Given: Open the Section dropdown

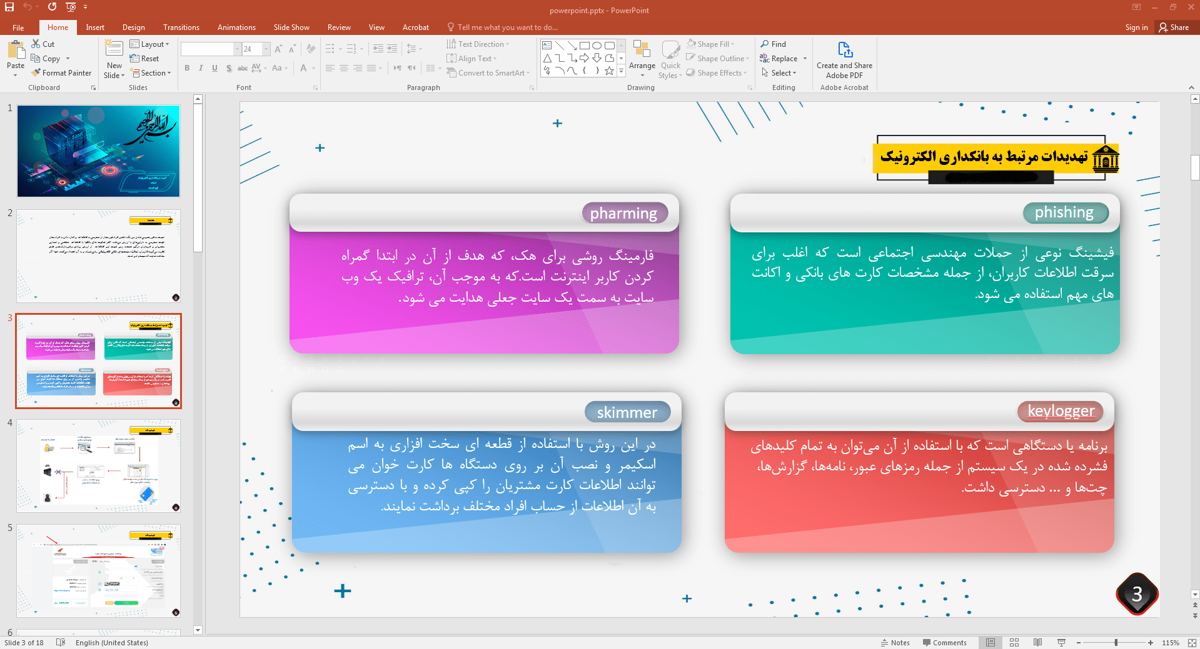Looking at the screenshot, I should point(151,73).
